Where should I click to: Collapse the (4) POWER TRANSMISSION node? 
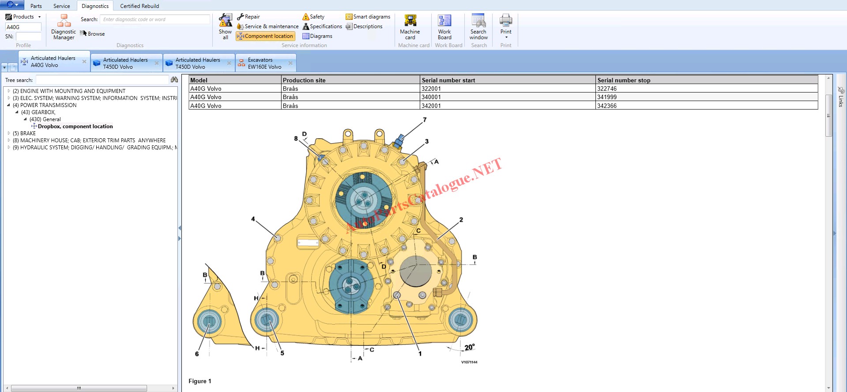point(9,105)
